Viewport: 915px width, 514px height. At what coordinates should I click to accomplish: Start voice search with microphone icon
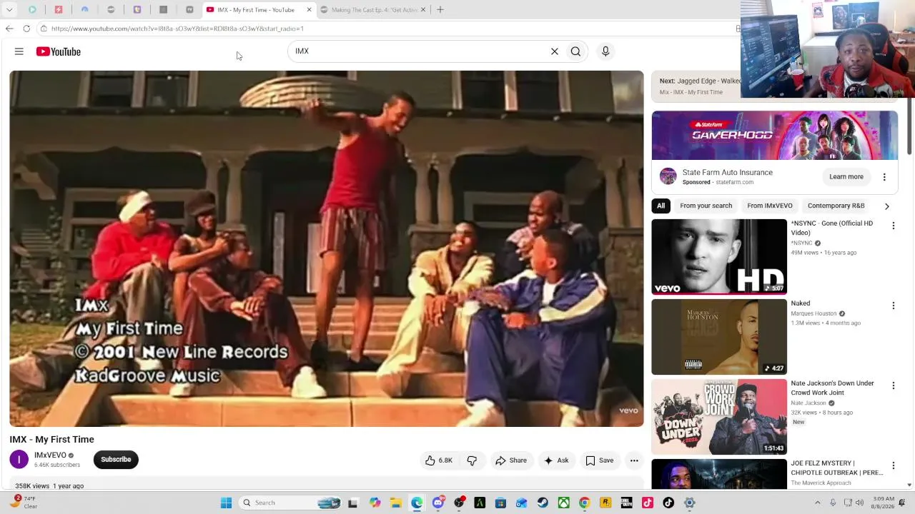(605, 51)
